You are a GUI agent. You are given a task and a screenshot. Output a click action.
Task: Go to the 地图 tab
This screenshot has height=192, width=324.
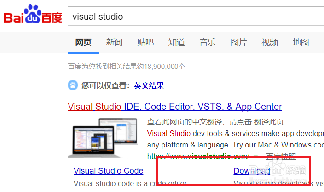pos(301,42)
